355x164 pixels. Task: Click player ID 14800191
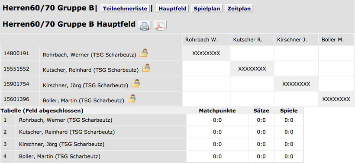click(x=16, y=54)
